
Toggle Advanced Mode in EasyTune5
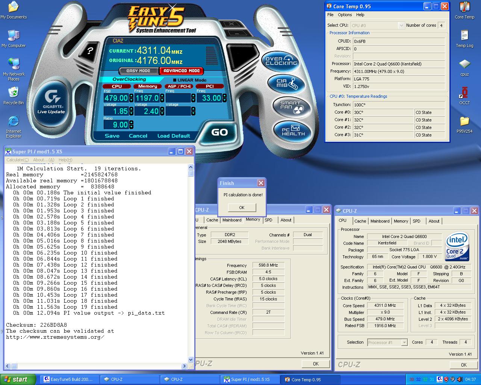pos(182,71)
